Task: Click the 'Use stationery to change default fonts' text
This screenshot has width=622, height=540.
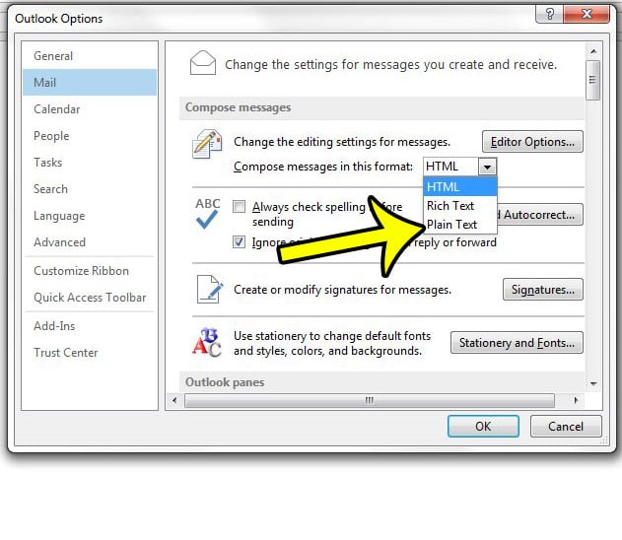Action: tap(332, 336)
